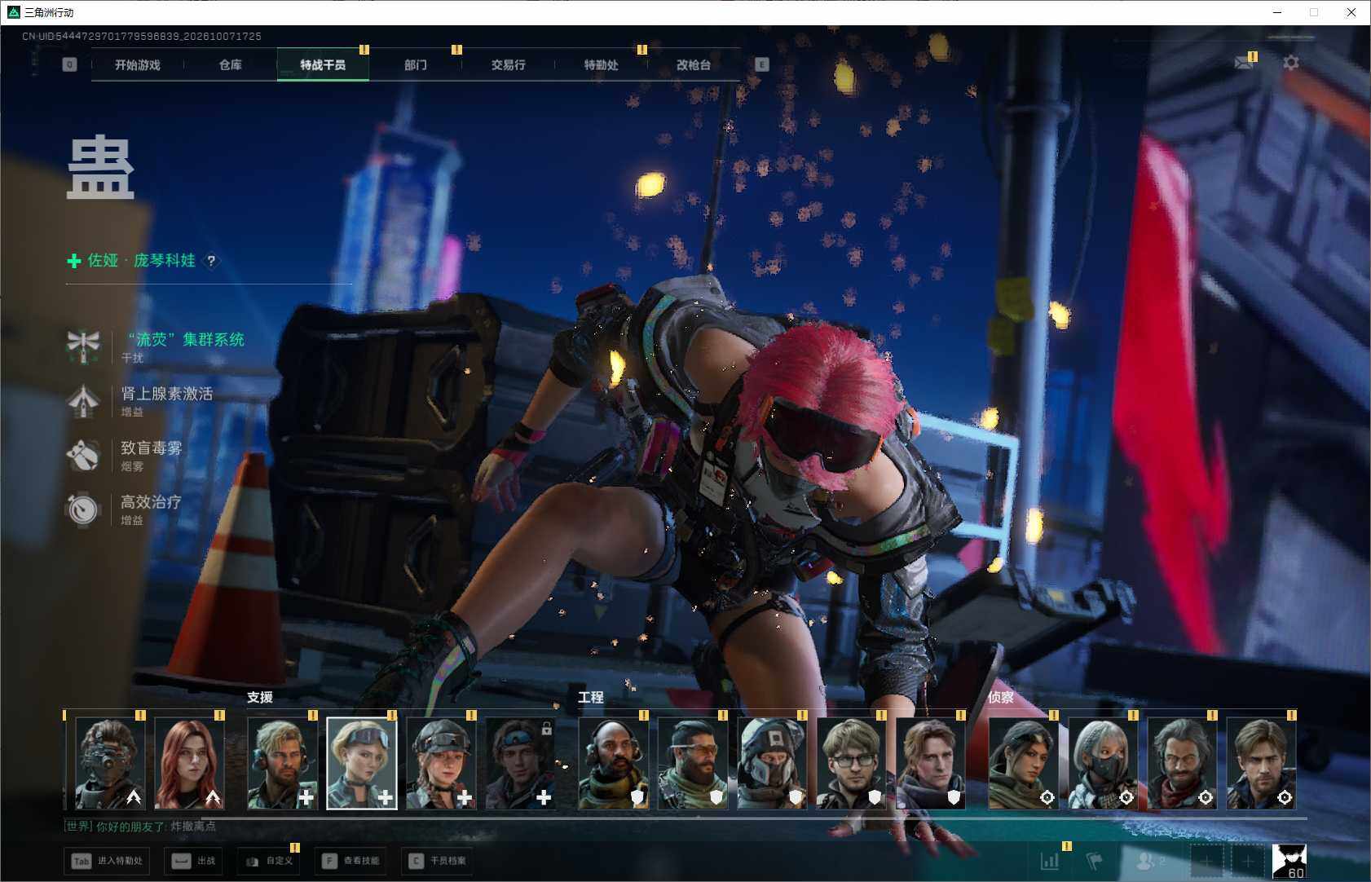
Task: Select the red-haired operator portrait
Action: click(x=189, y=764)
